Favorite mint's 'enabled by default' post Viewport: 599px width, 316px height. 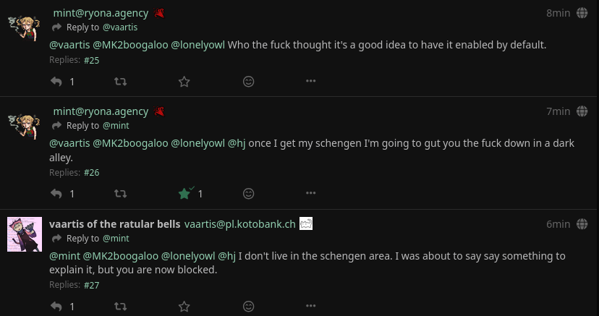point(184,82)
